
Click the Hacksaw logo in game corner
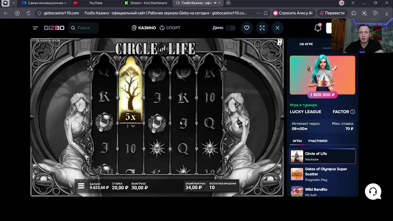279,42
